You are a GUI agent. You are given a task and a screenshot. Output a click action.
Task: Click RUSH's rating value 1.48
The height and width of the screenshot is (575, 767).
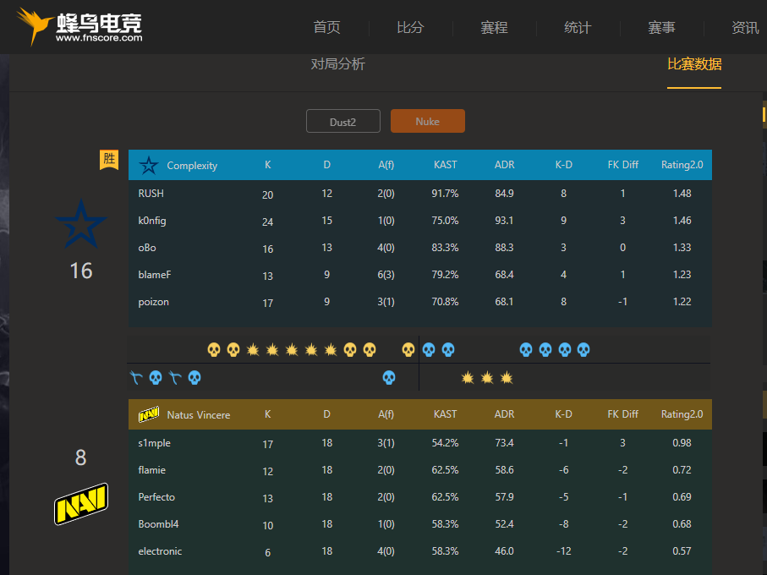(682, 194)
